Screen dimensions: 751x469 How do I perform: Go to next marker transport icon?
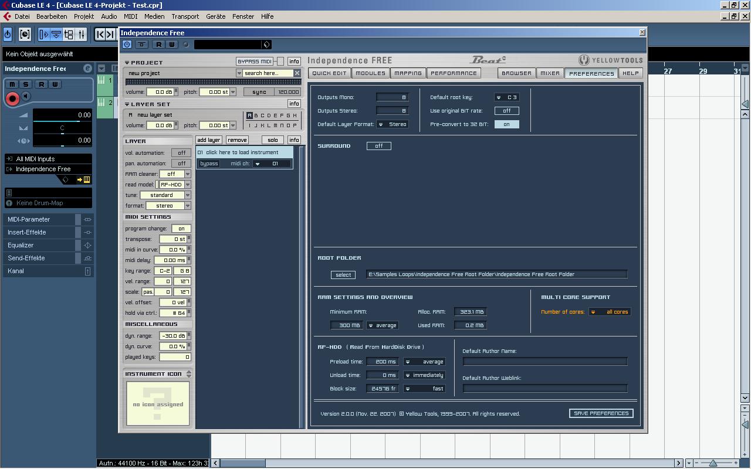coord(110,35)
